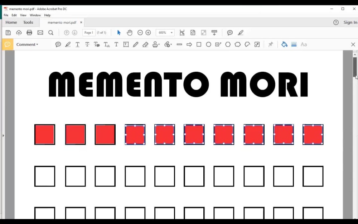Click the full screen mode icon
The height and width of the screenshot is (224, 358).
[203, 33]
